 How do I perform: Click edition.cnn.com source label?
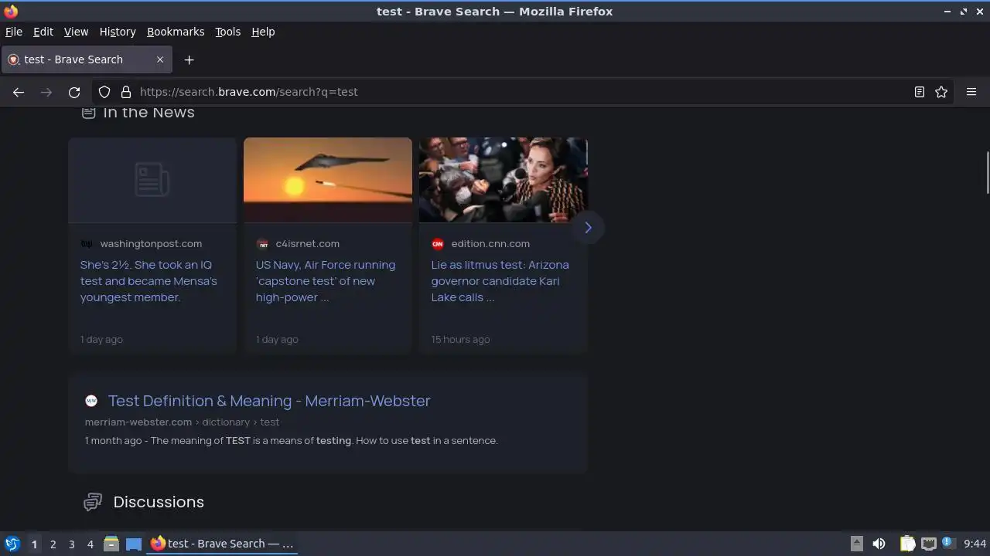490,244
